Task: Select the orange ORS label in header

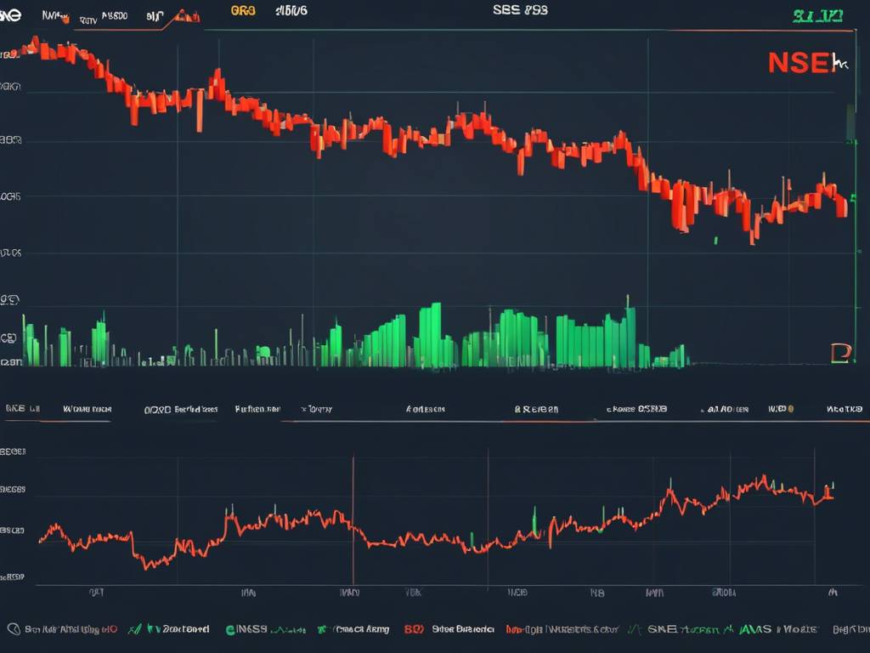Action: pyautogui.click(x=243, y=10)
